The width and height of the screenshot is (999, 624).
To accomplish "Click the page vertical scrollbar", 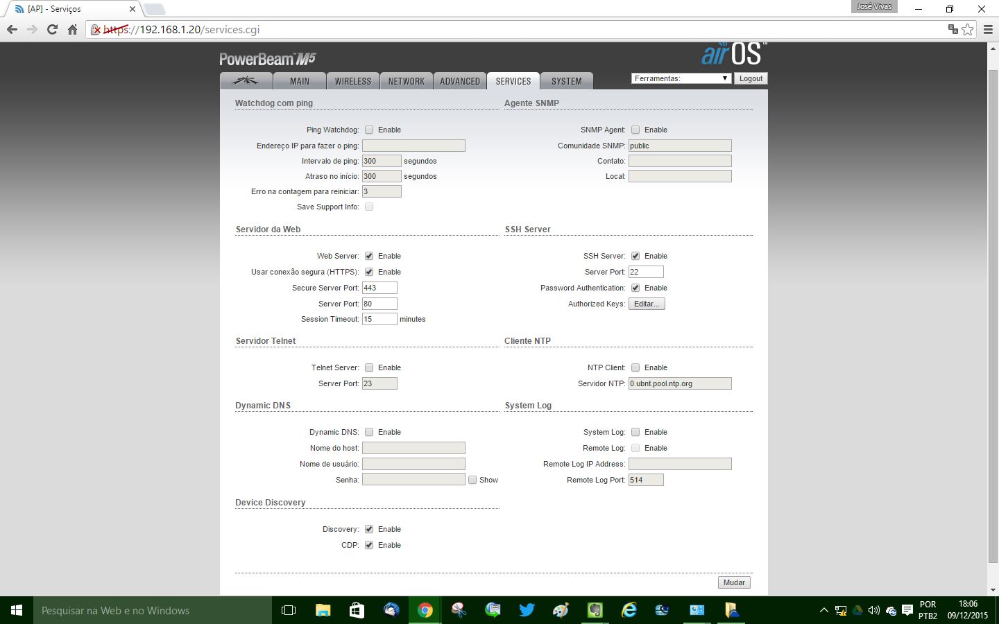I will click(x=993, y=315).
